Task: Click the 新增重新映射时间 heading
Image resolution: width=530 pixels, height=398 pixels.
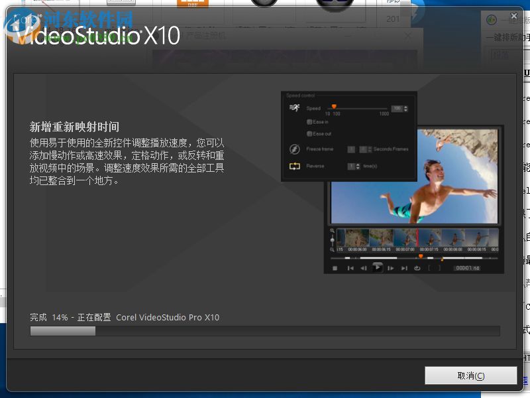Action: tap(74, 127)
